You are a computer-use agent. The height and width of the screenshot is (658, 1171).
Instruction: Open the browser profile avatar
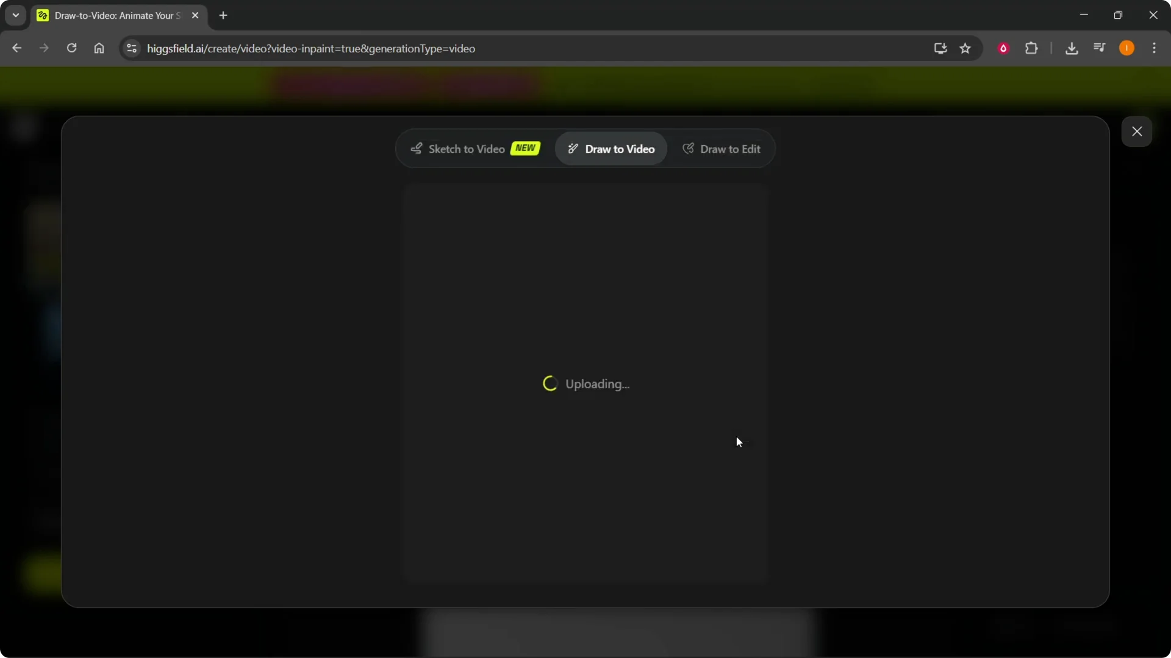[x=1127, y=48]
